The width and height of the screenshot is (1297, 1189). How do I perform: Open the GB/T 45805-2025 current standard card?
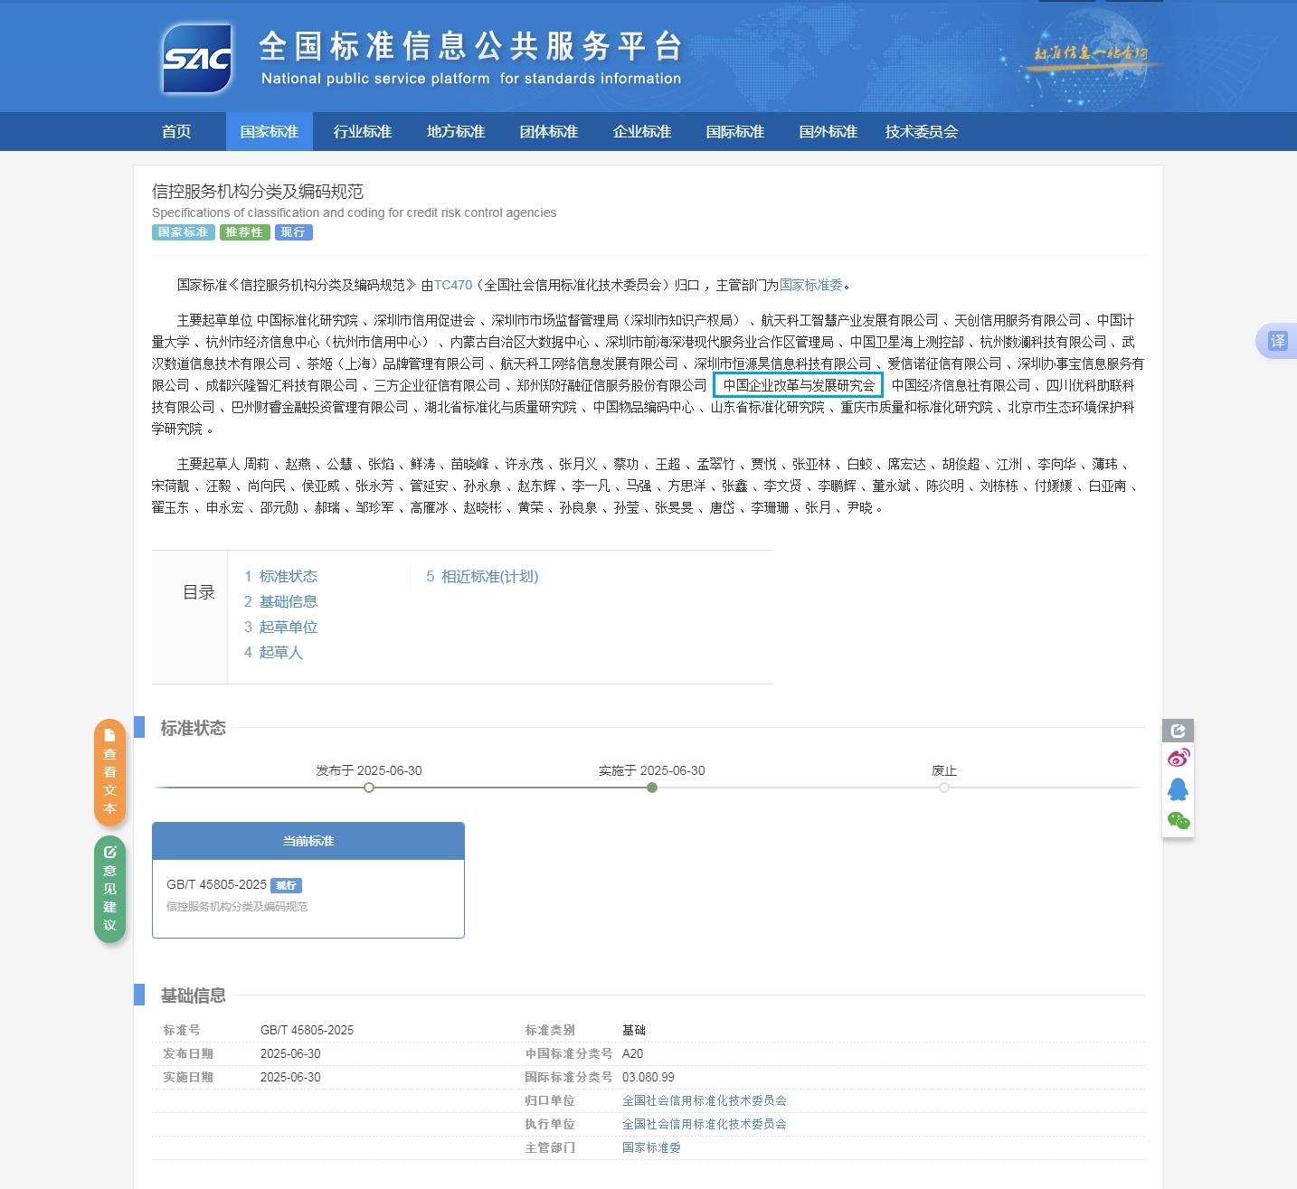tap(308, 893)
